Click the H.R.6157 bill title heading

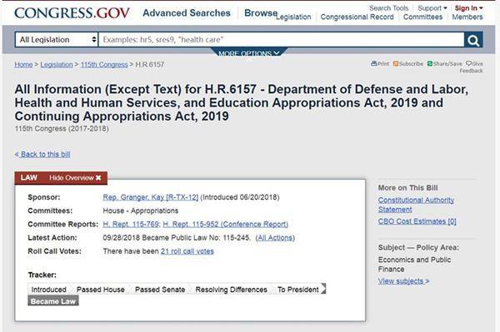click(242, 102)
